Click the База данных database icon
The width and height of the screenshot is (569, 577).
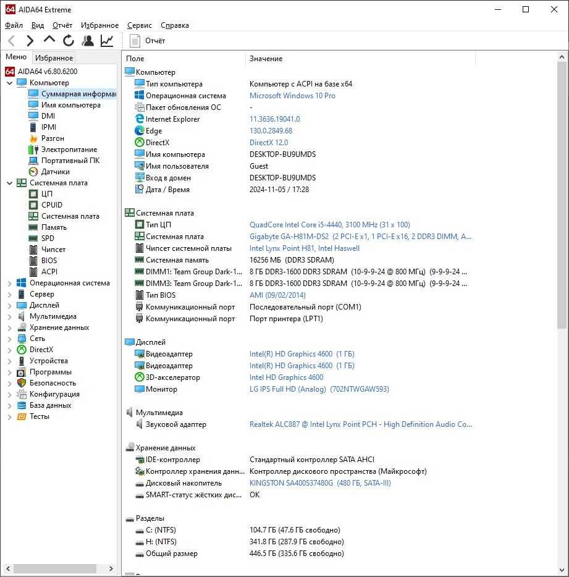tap(22, 405)
